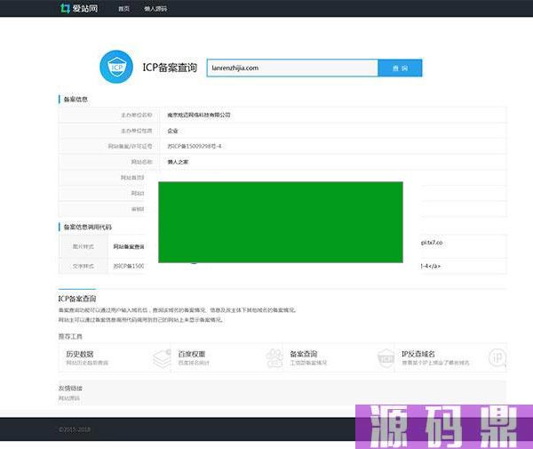Click the ICP shield icon beside 备案查询
Image resolution: width=533 pixels, height=449 pixels.
[x=386, y=358]
